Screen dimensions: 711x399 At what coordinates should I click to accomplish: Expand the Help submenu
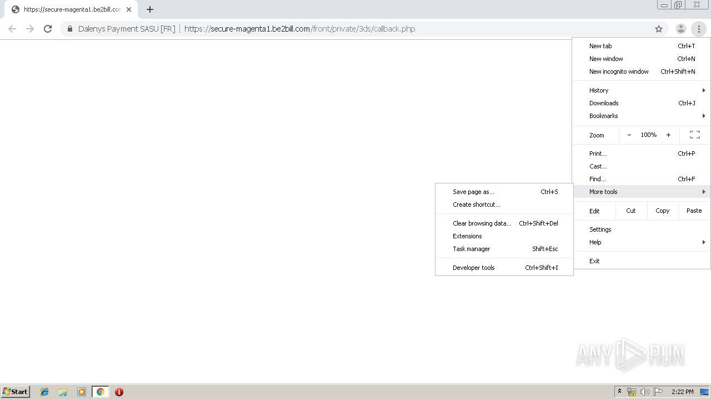point(642,242)
